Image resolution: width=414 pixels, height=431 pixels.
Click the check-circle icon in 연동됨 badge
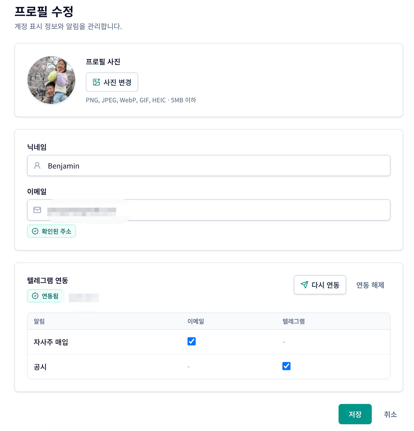coord(35,296)
